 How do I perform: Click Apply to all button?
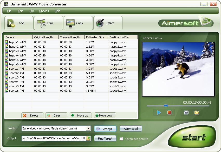131,128
